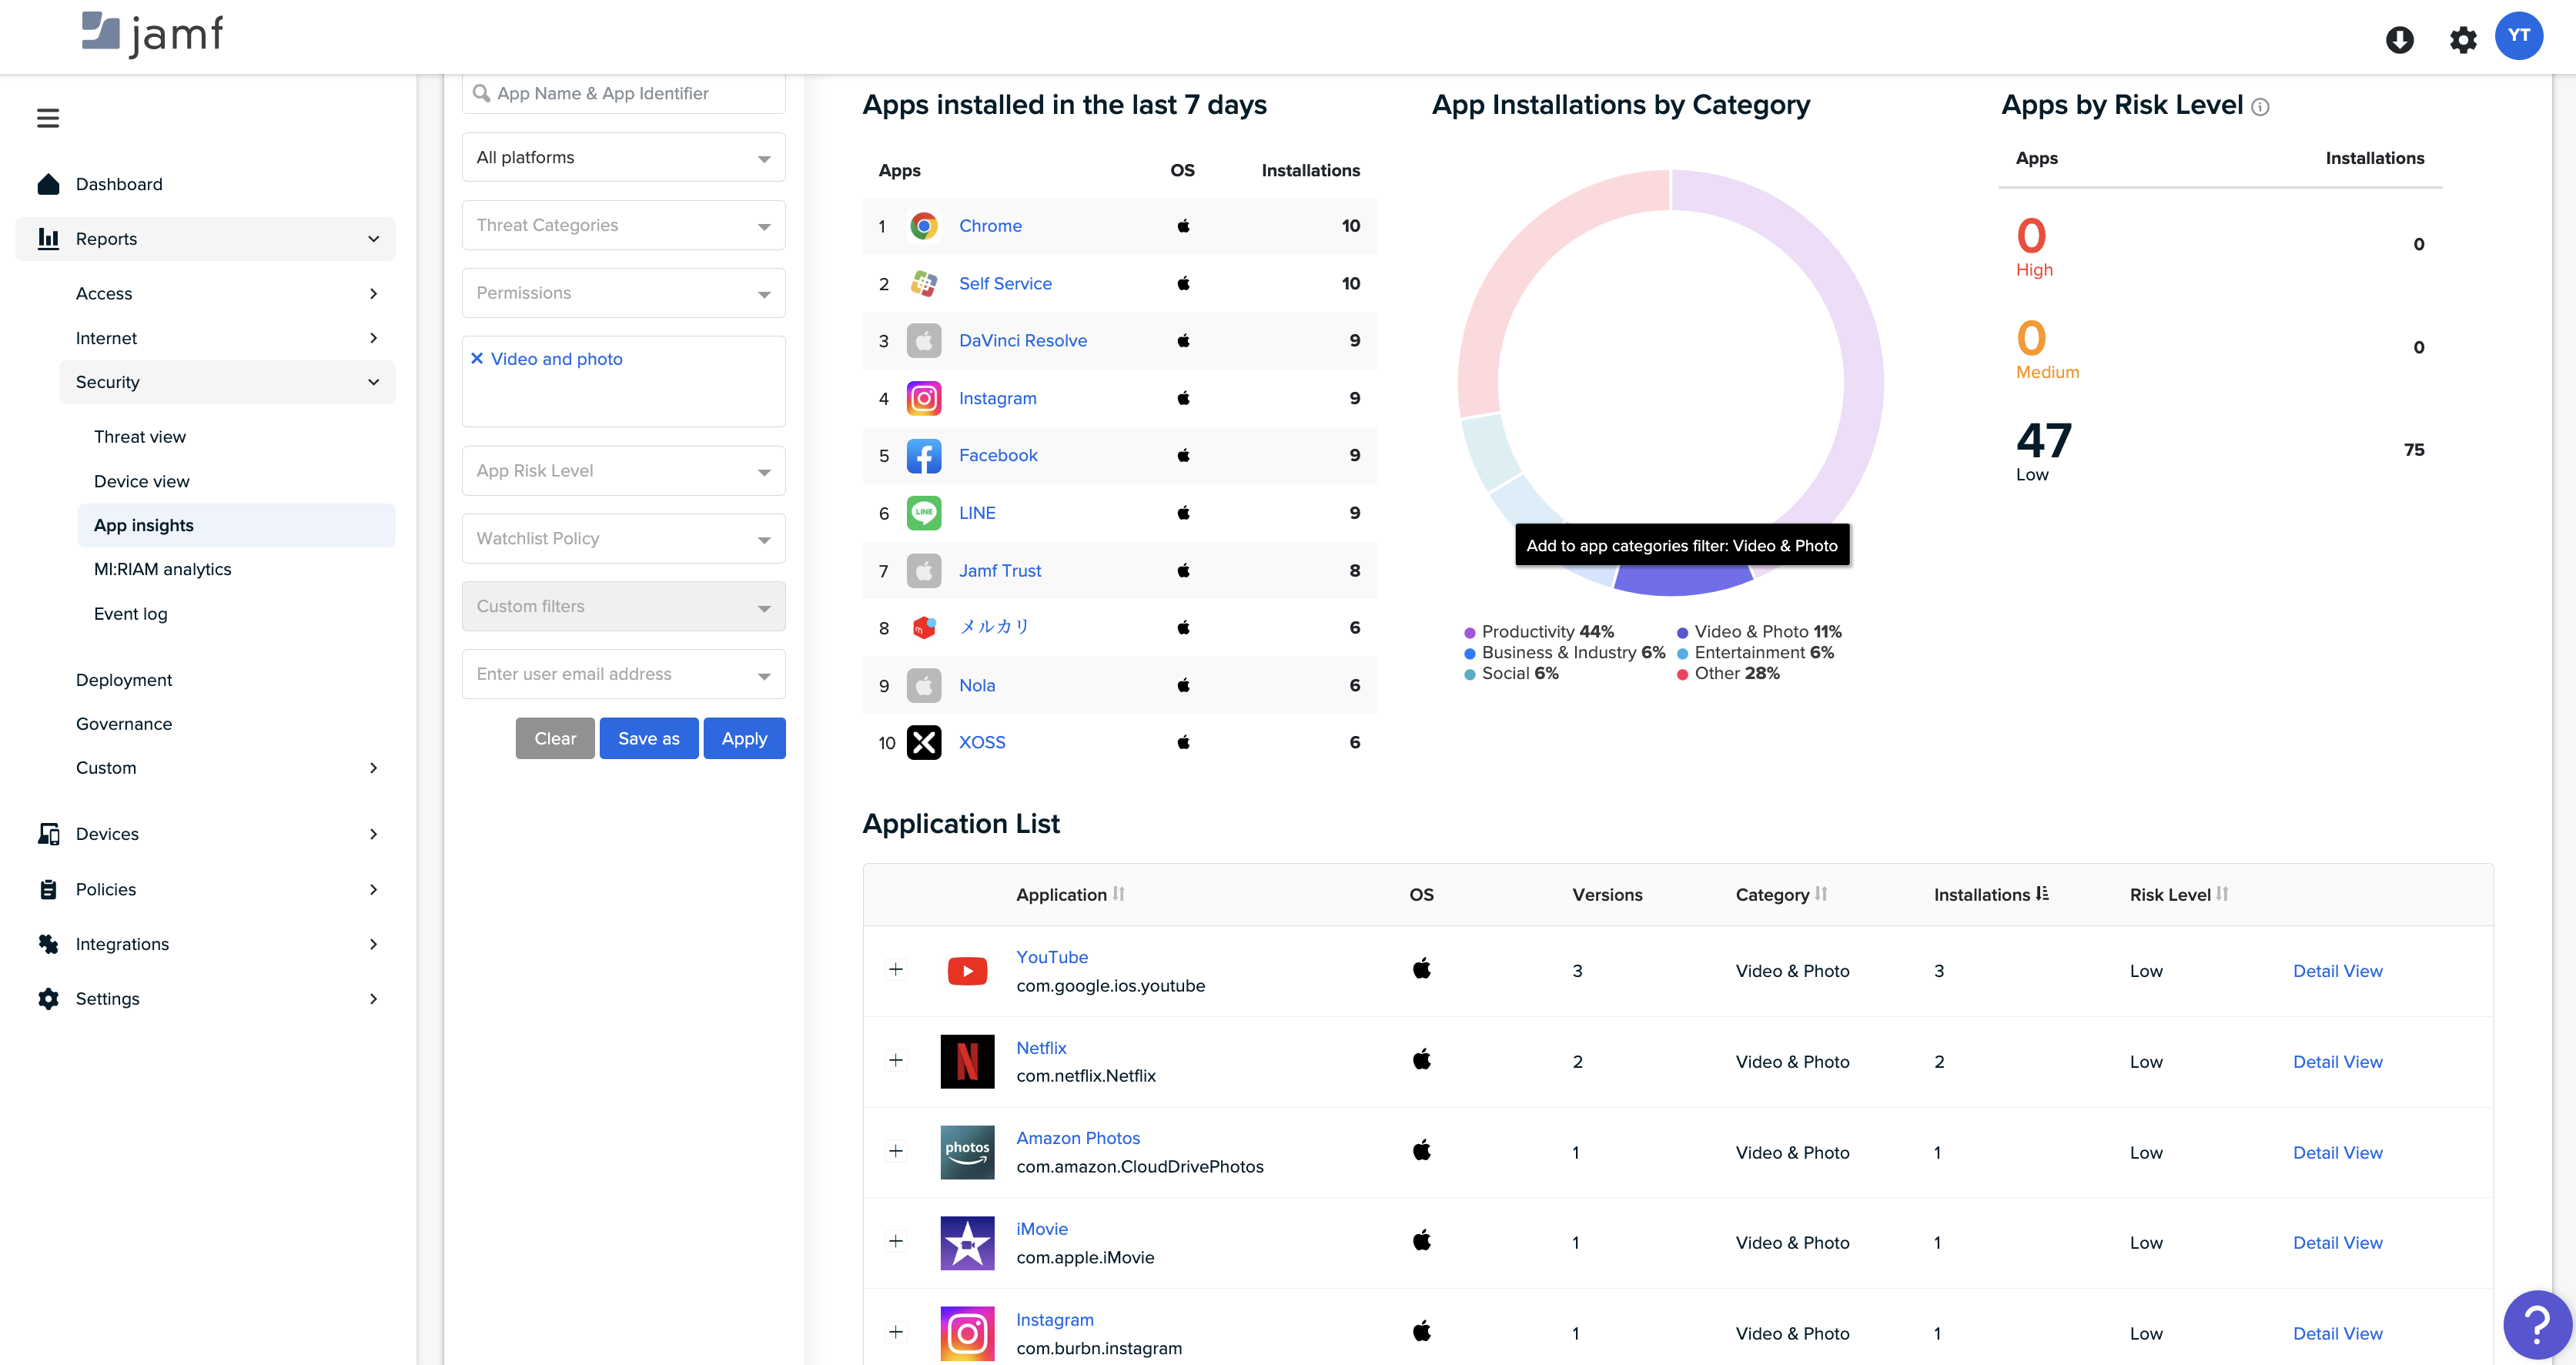Screen dimensions: 2576x1365
Task: Click the Clear filters button
Action: 555,738
